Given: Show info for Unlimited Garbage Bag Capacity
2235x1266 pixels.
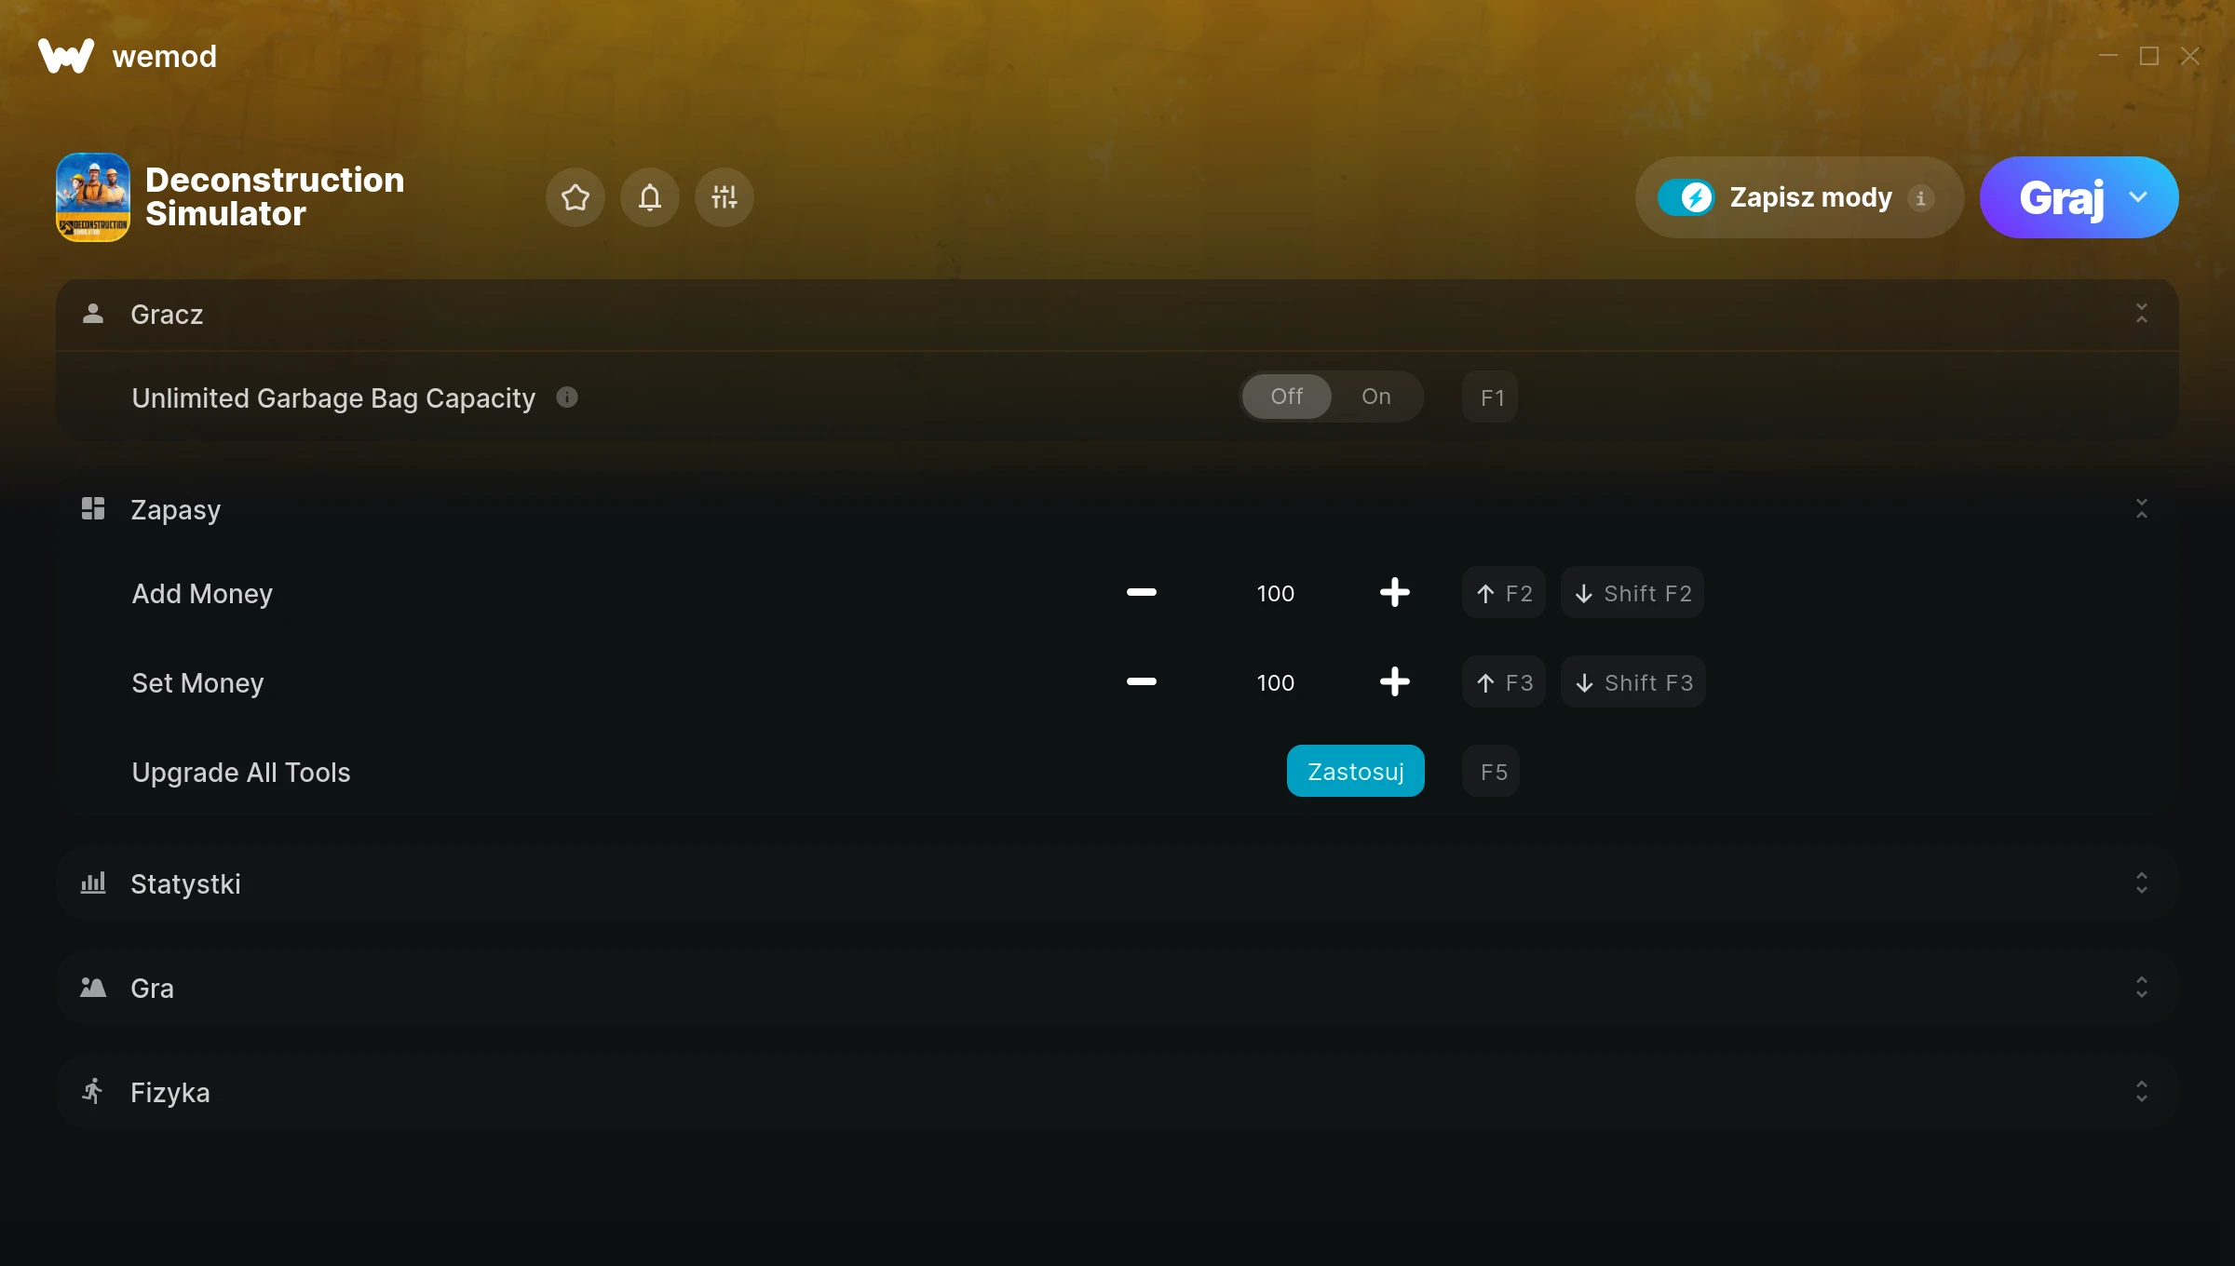Looking at the screenshot, I should [x=567, y=397].
